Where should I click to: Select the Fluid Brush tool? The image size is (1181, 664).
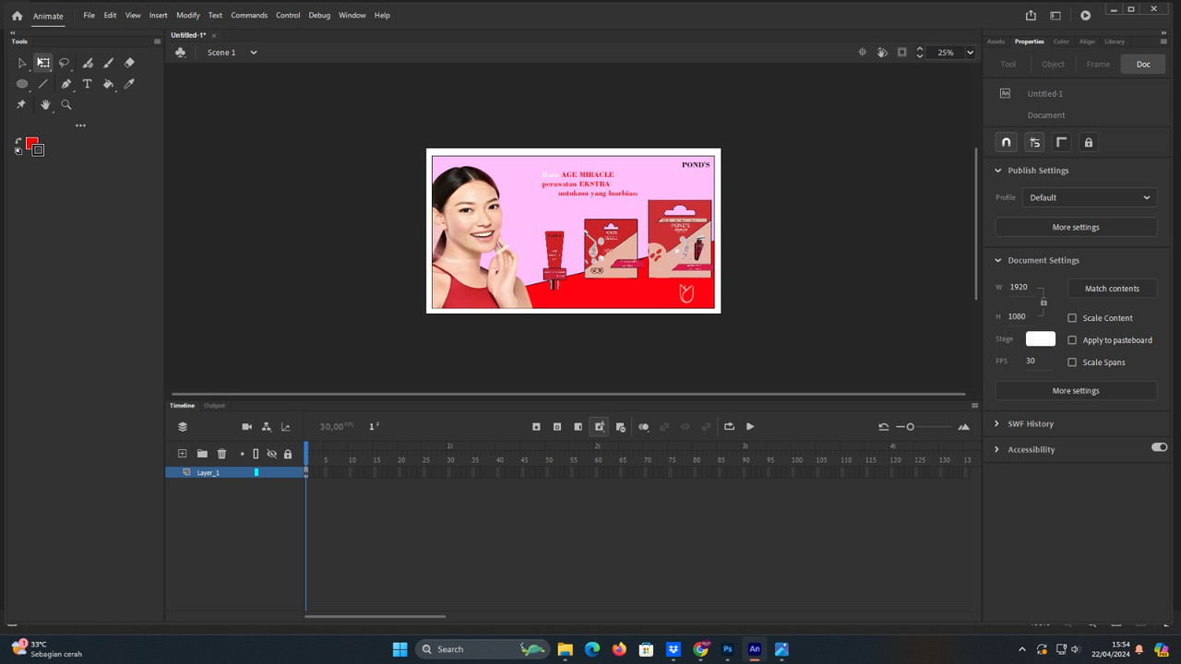click(88, 63)
